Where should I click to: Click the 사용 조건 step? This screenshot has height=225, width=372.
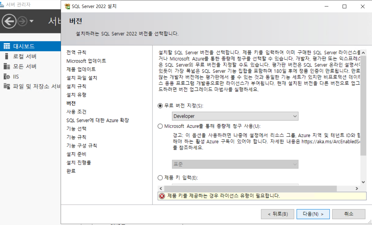click(x=76, y=112)
